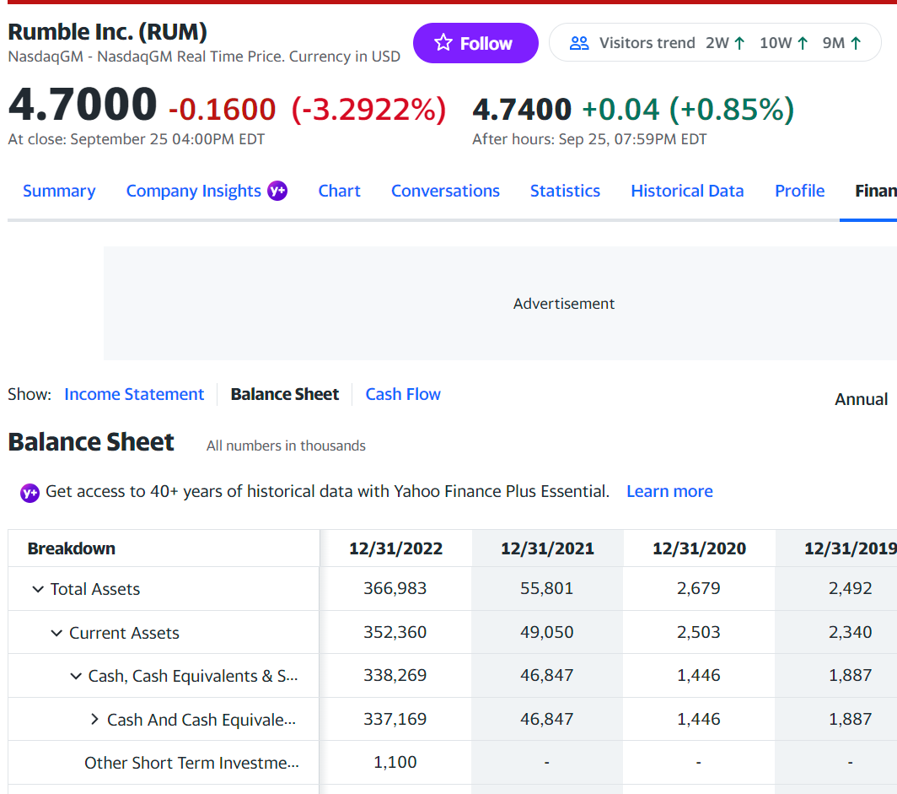The image size is (897, 794).
Task: Switch to the Historical Data tab
Action: pyautogui.click(x=687, y=191)
